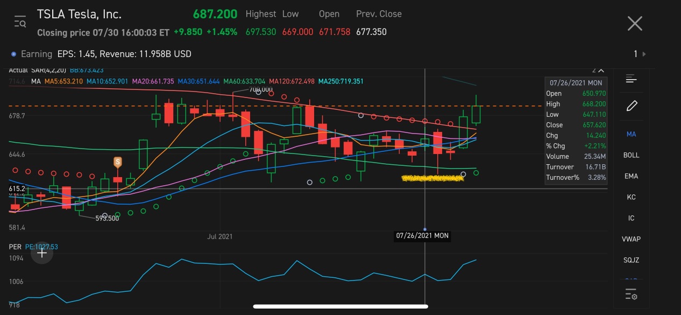681x315 pixels.
Task: Tap the BB:673.423 legend value
Action: click(x=87, y=70)
